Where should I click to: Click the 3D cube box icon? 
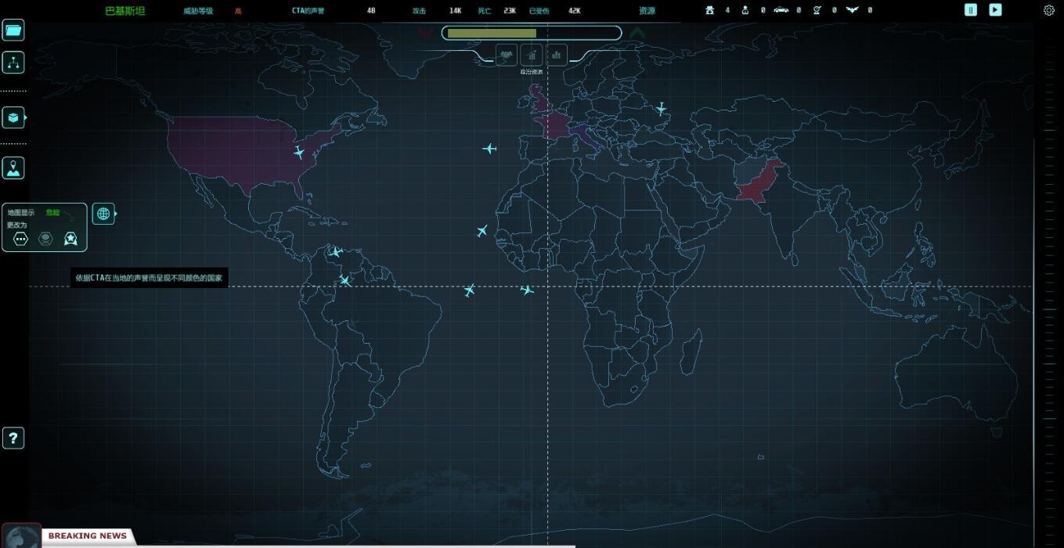click(13, 117)
